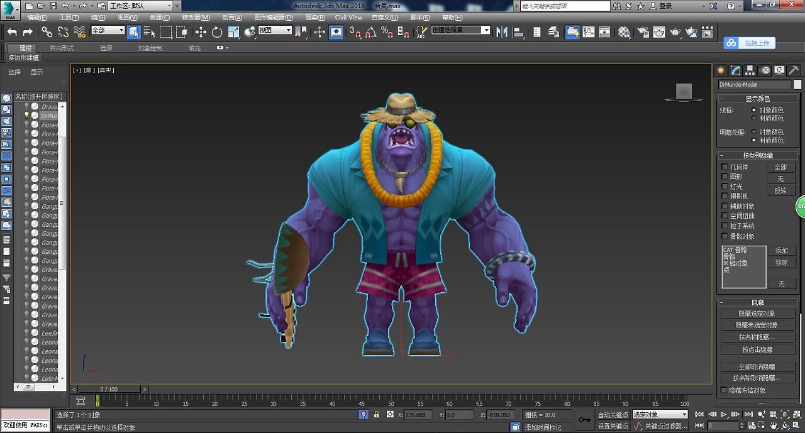Select wireframe Object Color radio button
The height and width of the screenshot is (433, 805).
coord(754,110)
